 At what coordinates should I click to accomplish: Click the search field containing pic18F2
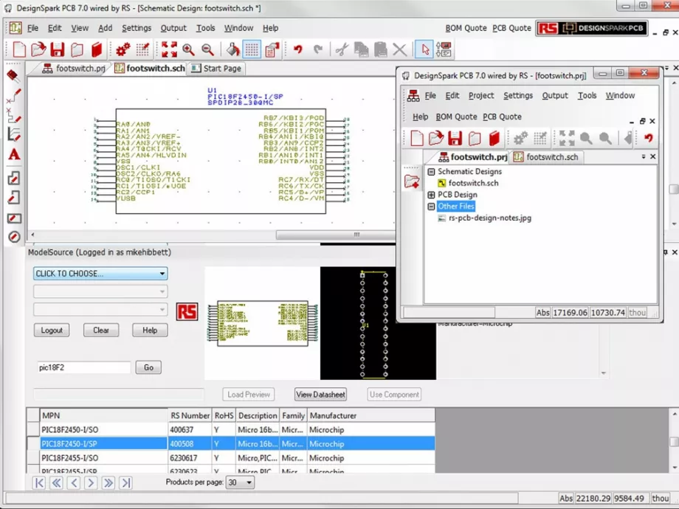click(x=83, y=367)
